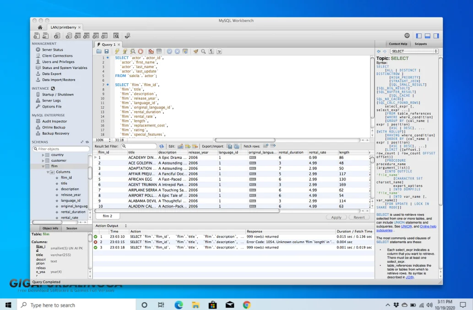Open Chrome in taskbar
Image resolution: width=473 pixels, height=310 pixels.
(246, 305)
